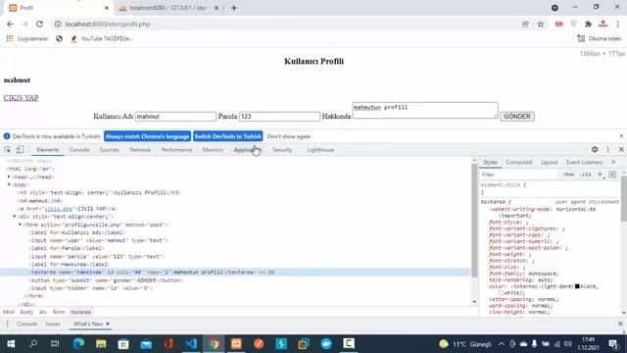Select the hidden input id row

pyautogui.click(x=236, y=288)
